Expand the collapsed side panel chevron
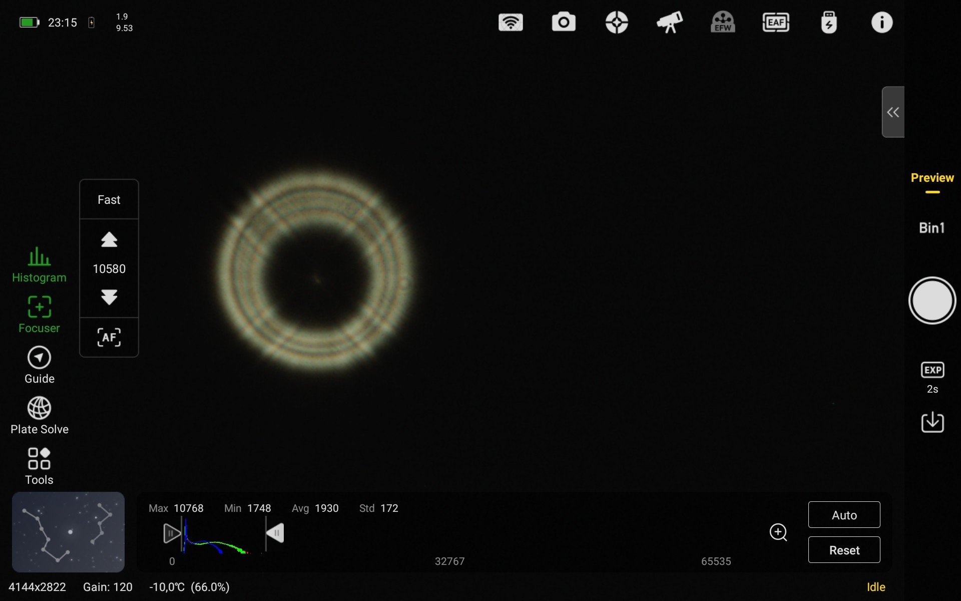 coord(893,112)
